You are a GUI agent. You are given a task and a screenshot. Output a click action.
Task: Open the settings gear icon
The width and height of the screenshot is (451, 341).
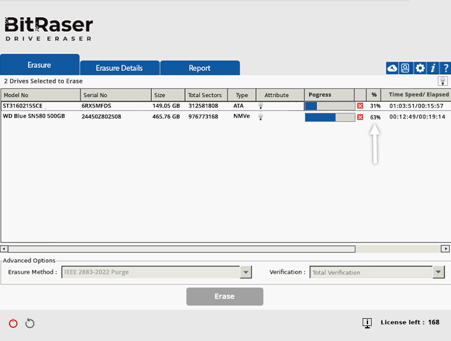coord(420,68)
